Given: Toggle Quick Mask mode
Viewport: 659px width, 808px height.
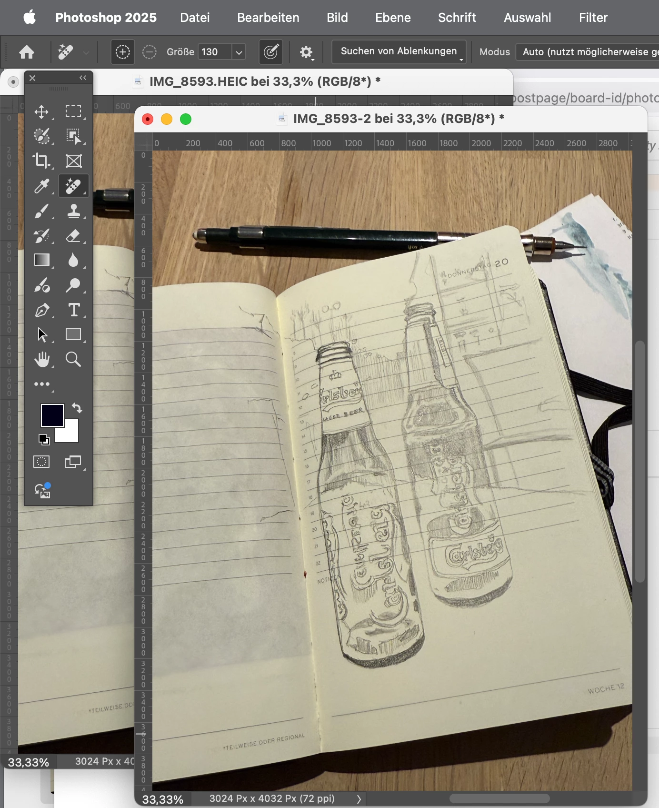Looking at the screenshot, I should (x=41, y=462).
